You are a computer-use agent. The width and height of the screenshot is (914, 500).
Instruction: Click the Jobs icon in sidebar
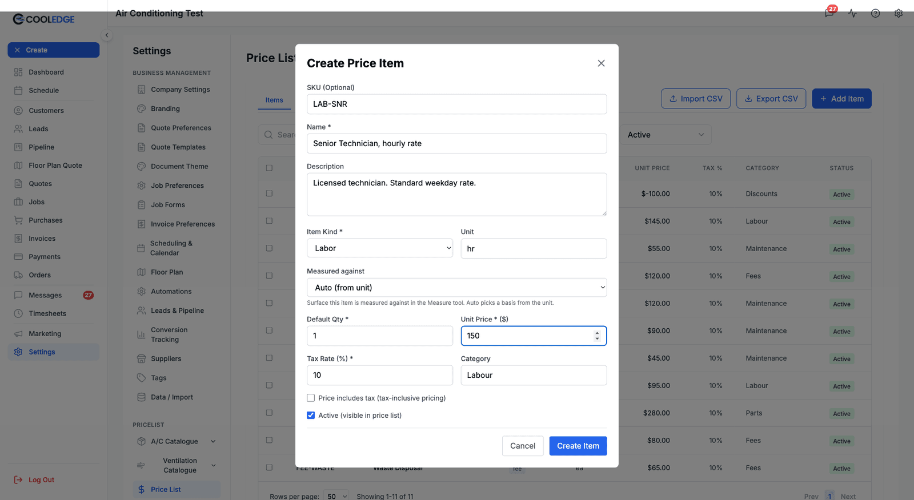pos(18,202)
